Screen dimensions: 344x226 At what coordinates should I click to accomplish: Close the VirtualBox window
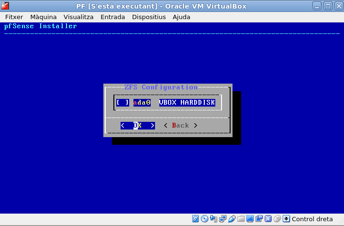click(x=339, y=6)
